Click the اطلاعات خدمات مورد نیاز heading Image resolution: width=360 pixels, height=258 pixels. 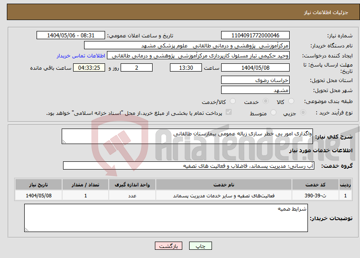click(x=321, y=150)
